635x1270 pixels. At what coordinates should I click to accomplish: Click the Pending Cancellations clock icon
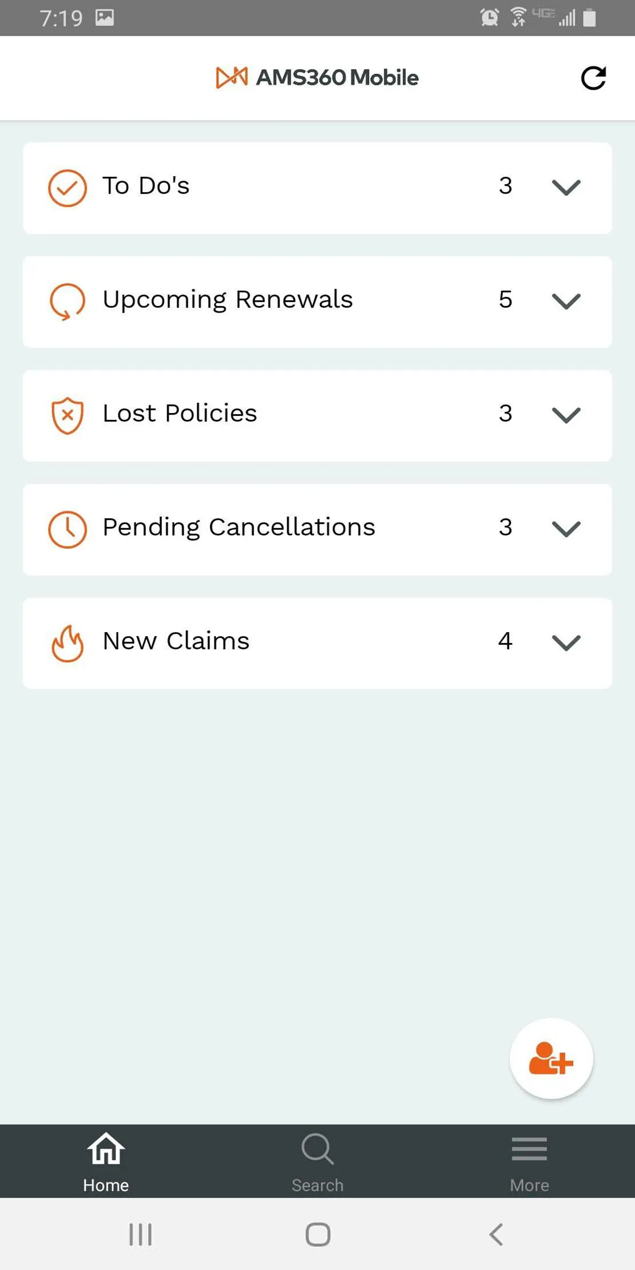[68, 529]
